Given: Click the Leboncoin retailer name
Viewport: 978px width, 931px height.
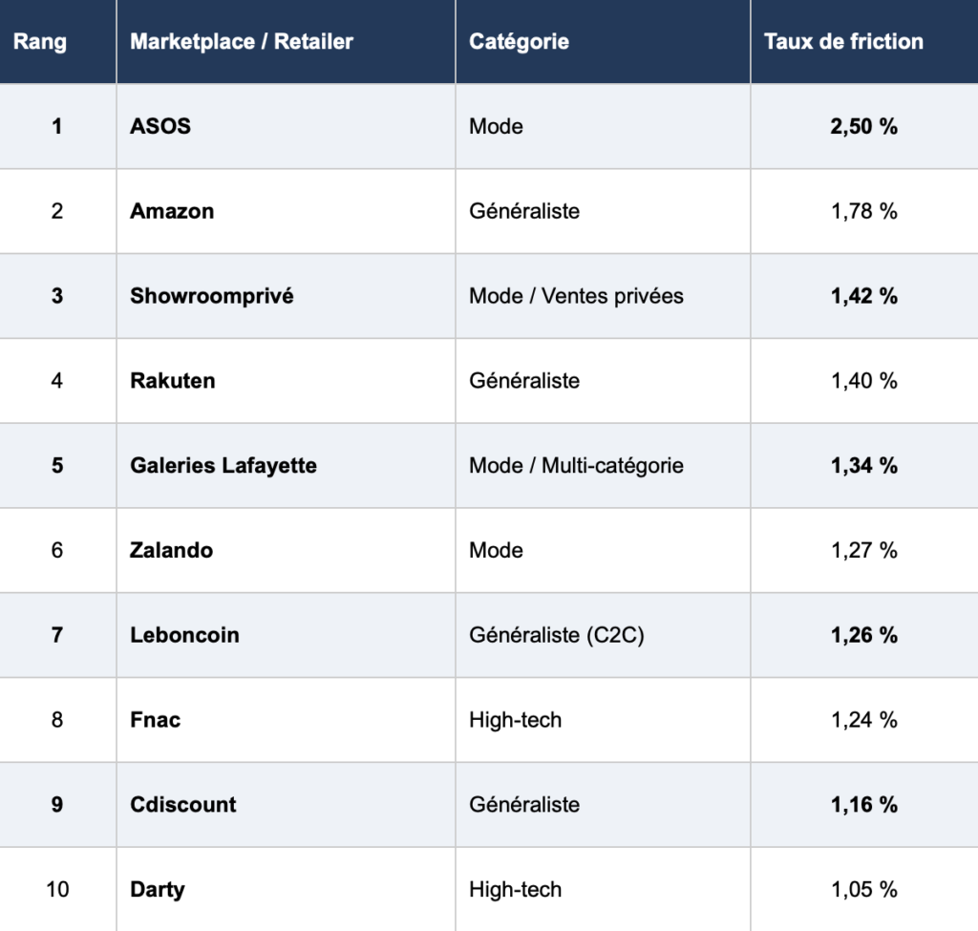Looking at the screenshot, I should pyautogui.click(x=184, y=635).
